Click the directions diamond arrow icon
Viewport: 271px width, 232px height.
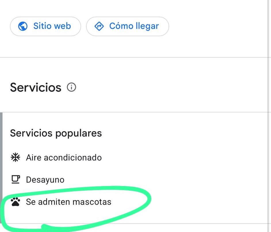point(99,26)
